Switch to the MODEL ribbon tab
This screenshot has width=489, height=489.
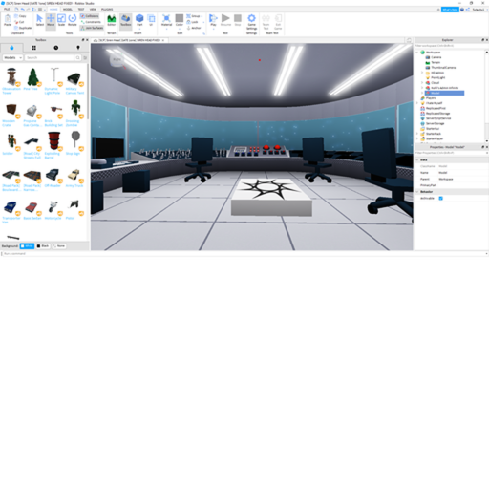point(68,10)
